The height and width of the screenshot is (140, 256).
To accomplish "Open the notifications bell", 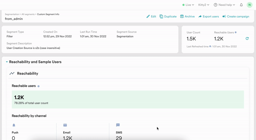I will [x=241, y=5].
